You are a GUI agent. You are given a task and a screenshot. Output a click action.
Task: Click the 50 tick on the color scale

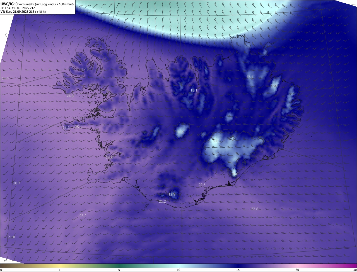tap(355, 270)
